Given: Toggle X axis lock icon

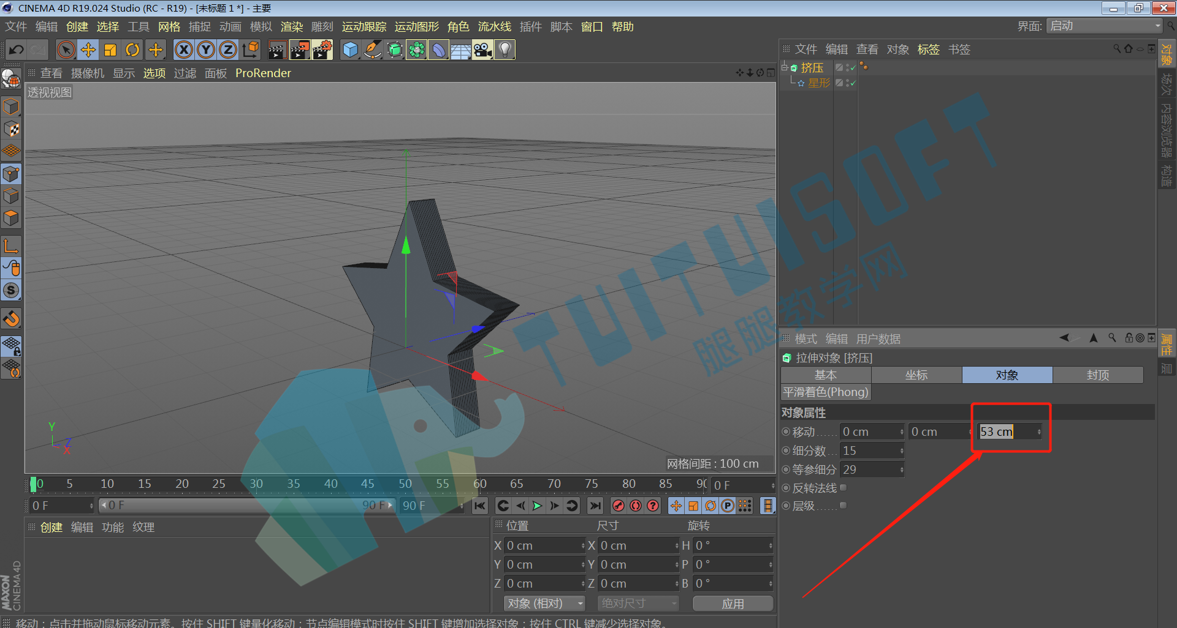Looking at the screenshot, I should click(x=183, y=50).
